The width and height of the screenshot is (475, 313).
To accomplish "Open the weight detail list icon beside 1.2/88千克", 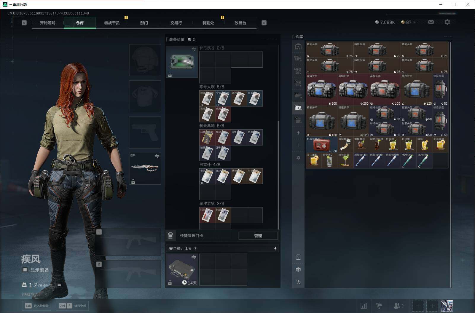I will pos(59,285).
